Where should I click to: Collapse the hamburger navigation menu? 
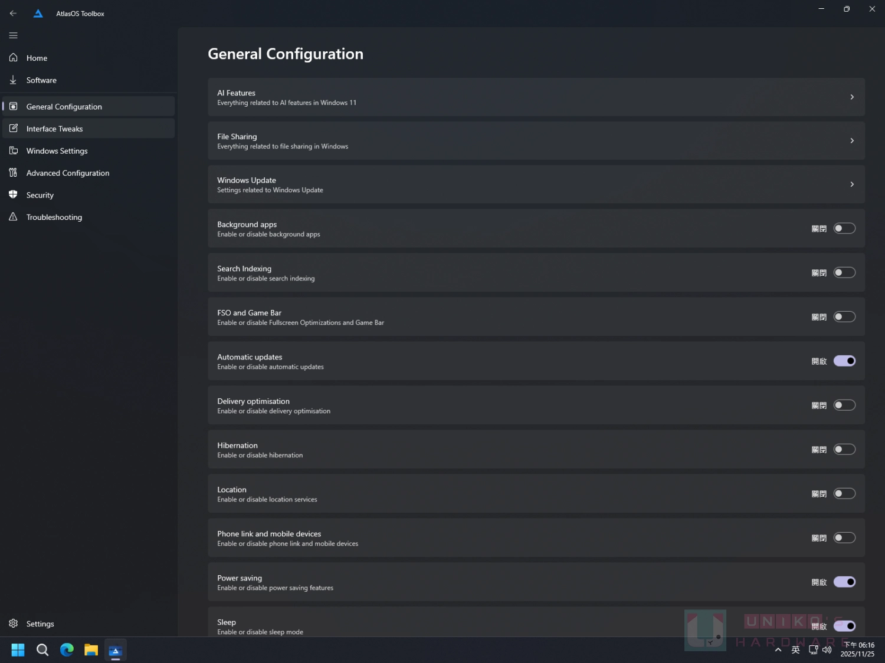coord(13,35)
